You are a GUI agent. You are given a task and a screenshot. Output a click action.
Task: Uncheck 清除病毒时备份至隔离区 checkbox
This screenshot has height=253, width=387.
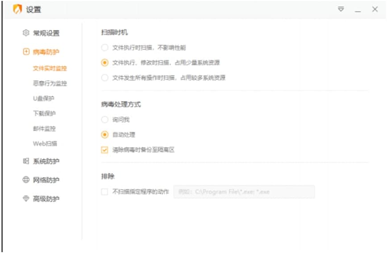pyautogui.click(x=104, y=150)
